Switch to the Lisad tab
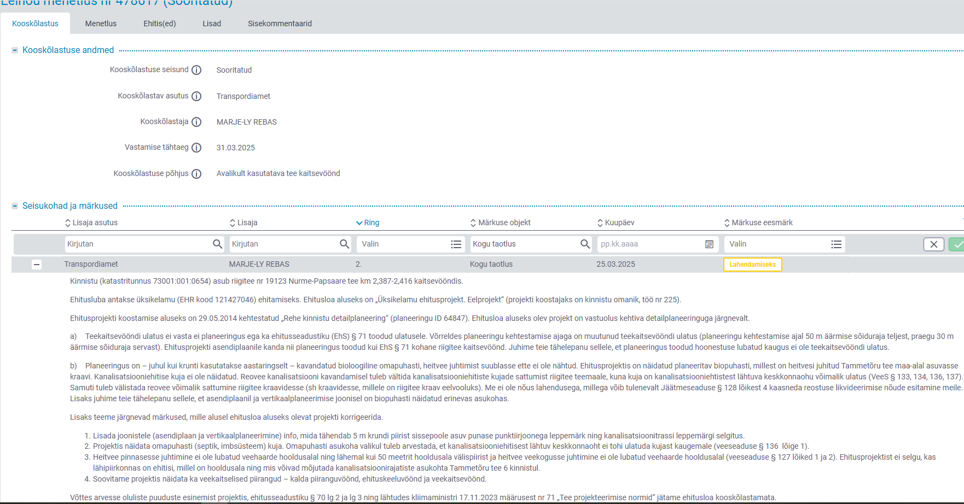 coord(212,24)
